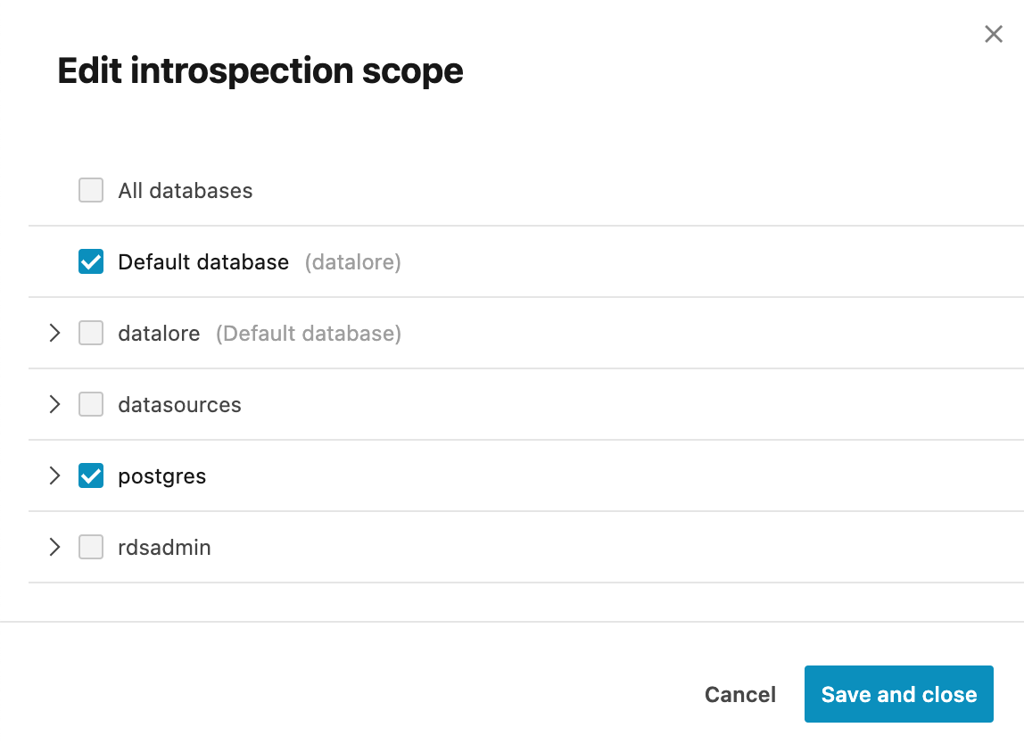Enable introspection for rdsadmin
Image resolution: width=1024 pixels, height=744 pixels.
(x=90, y=547)
